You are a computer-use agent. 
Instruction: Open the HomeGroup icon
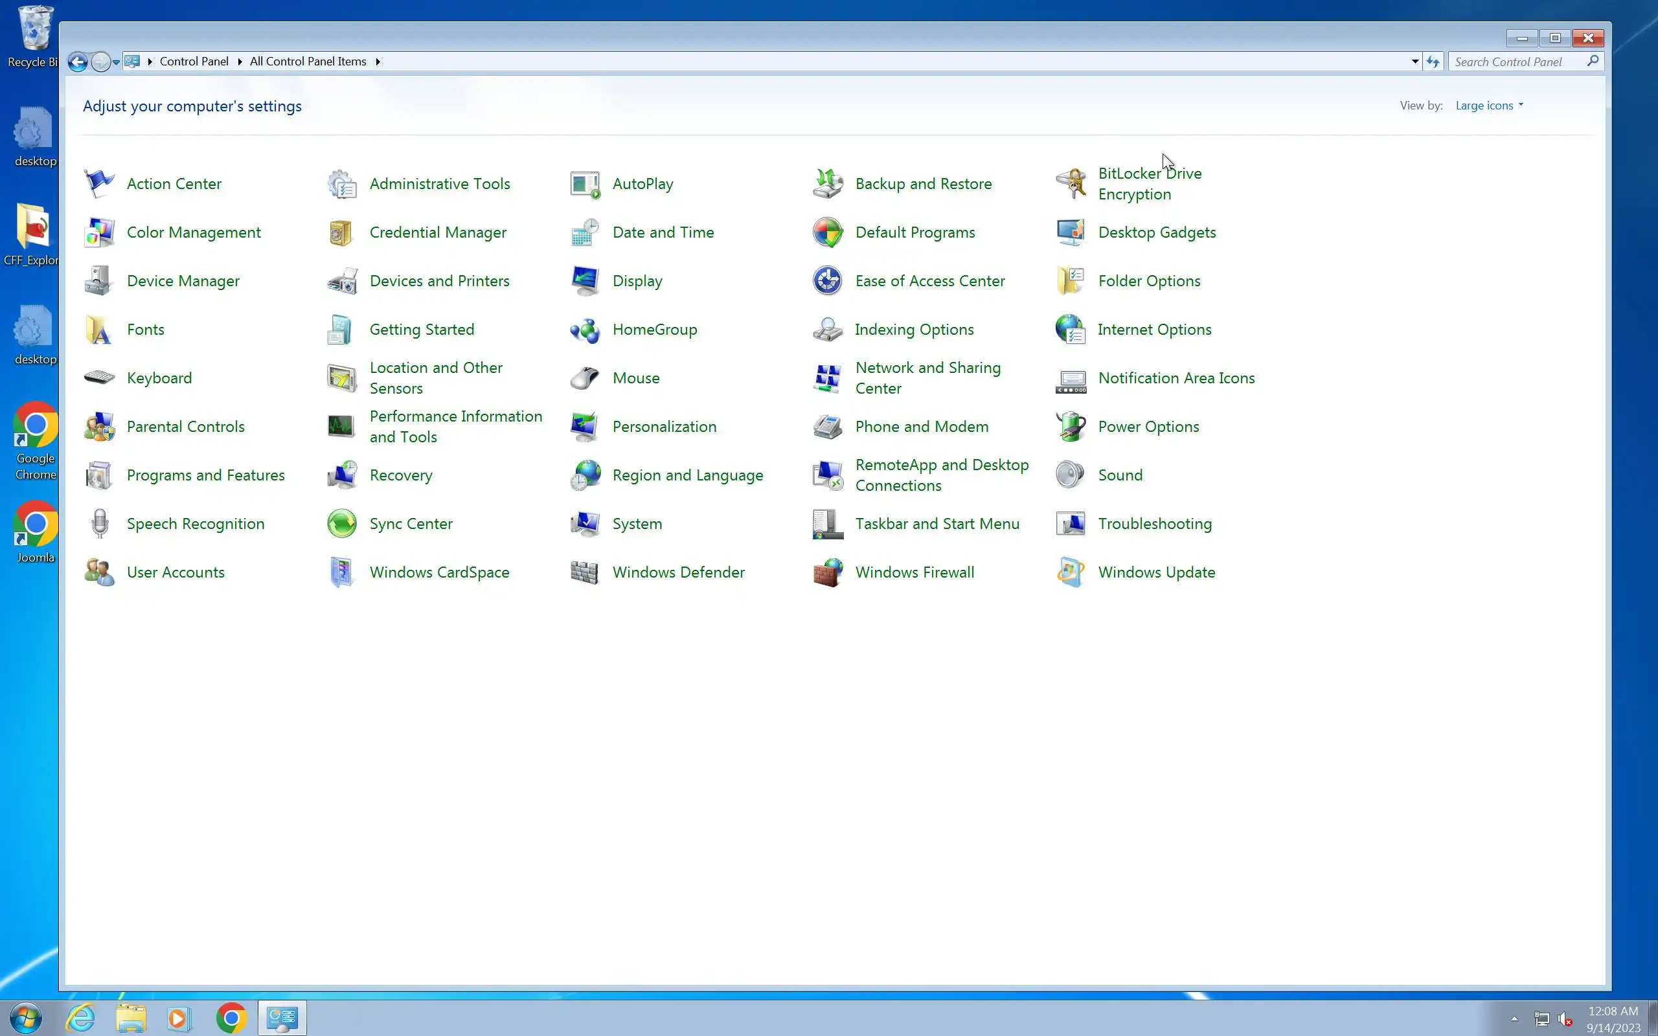pyautogui.click(x=584, y=330)
